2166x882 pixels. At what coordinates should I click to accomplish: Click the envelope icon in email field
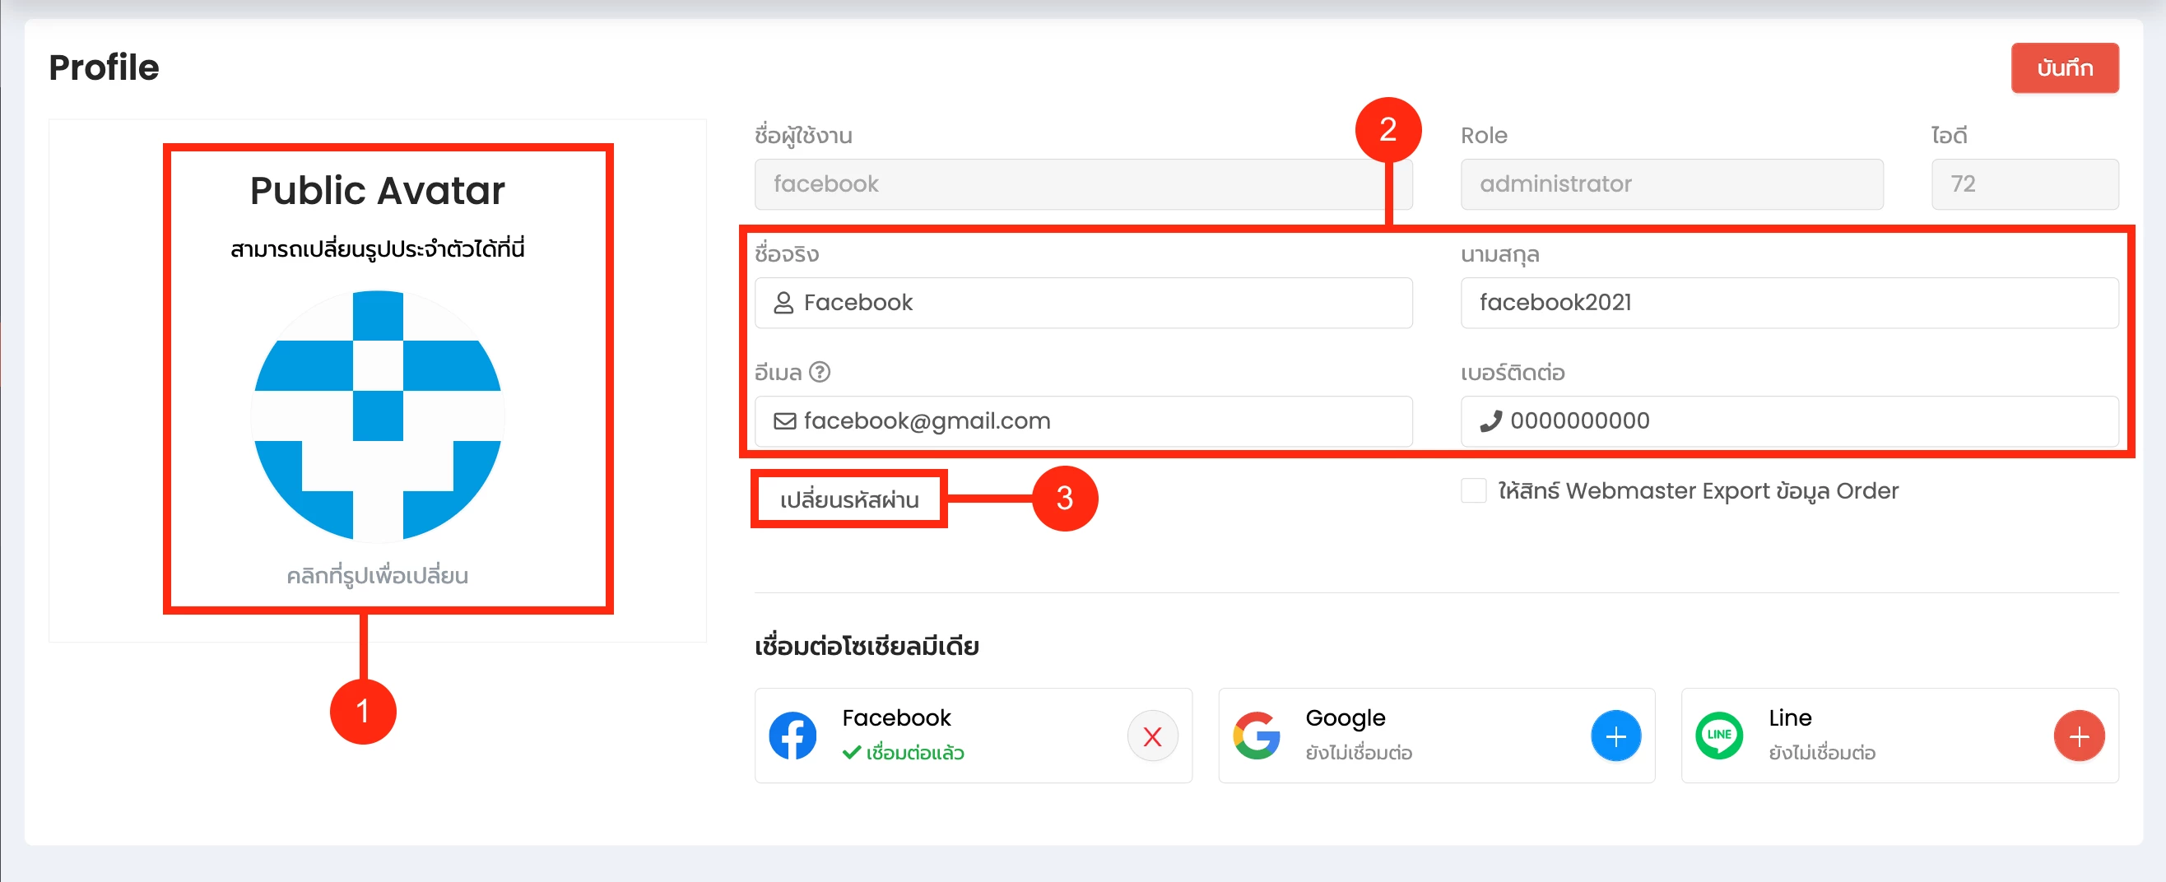[784, 421]
